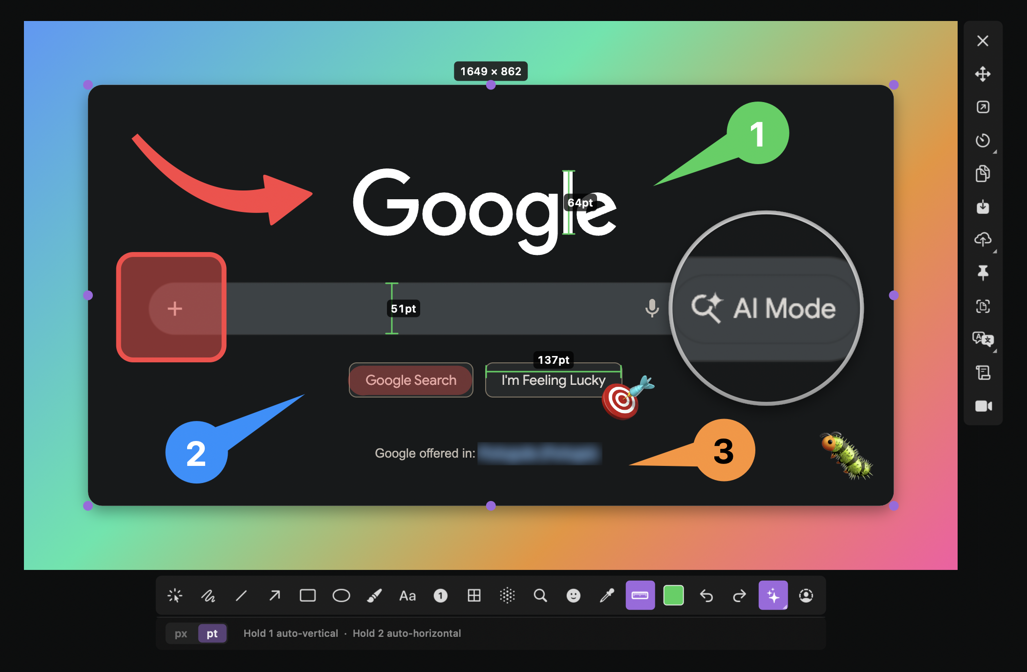Viewport: 1027px width, 672px height.
Task: Expand the upload to cloud options
Action: (x=995, y=252)
